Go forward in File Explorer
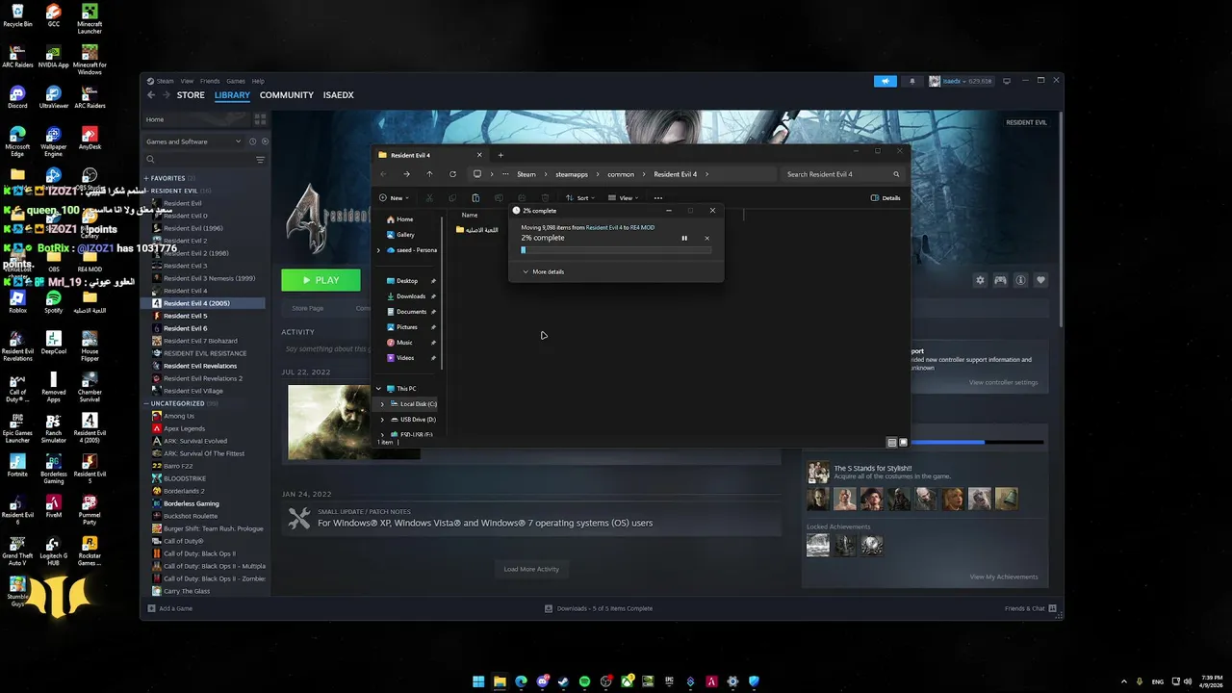The image size is (1232, 693). point(406,174)
